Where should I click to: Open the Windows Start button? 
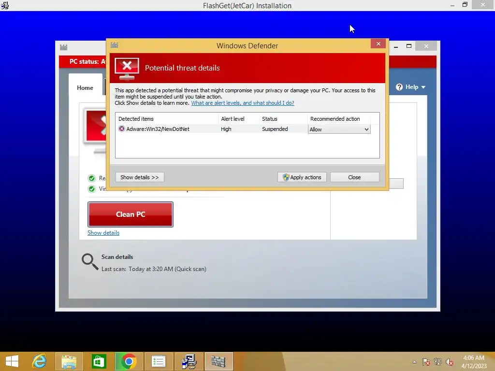tap(12, 361)
